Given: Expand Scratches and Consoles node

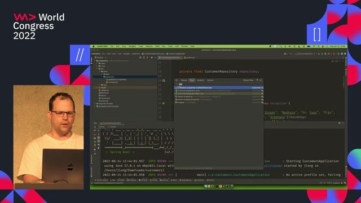Looking at the screenshot, I should pos(94,107).
